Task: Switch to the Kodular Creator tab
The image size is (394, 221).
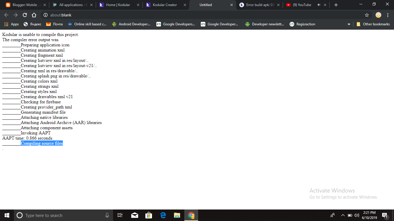Action: point(165,5)
